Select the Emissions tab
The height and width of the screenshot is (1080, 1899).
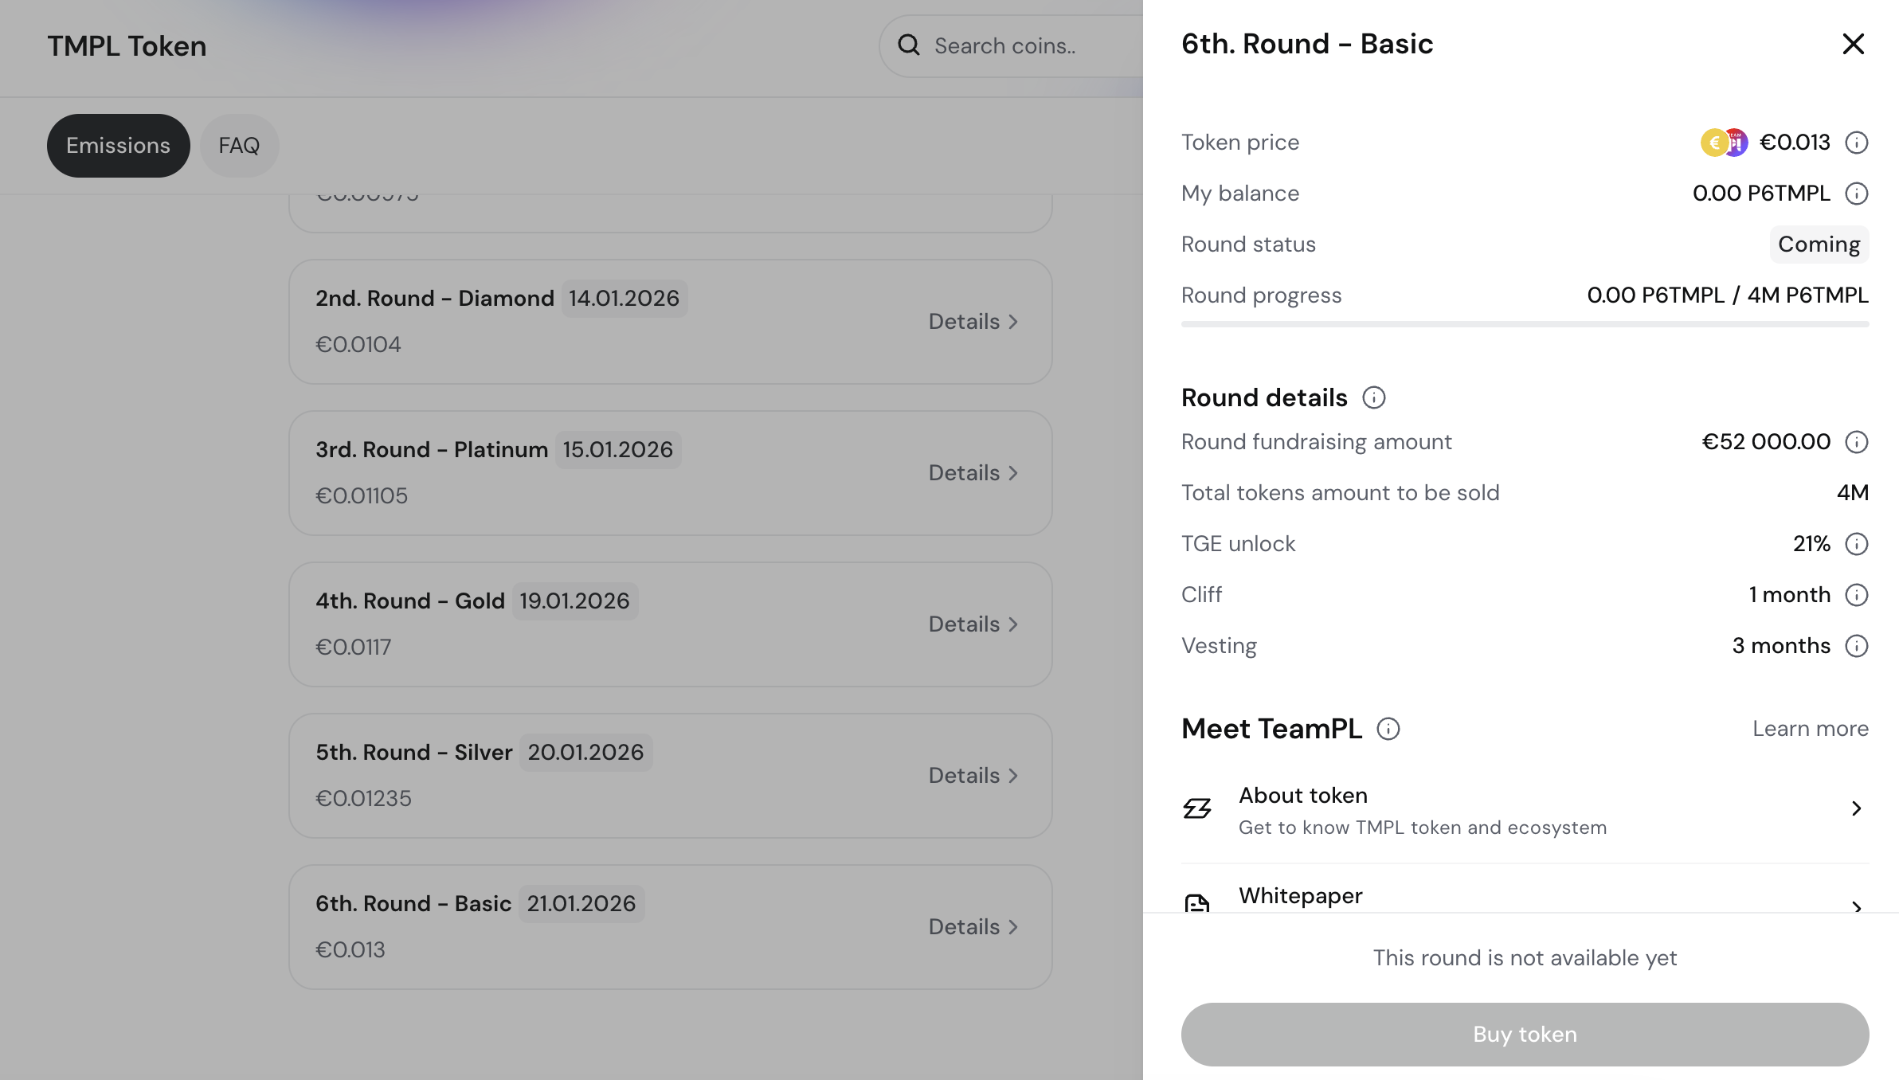click(x=118, y=145)
